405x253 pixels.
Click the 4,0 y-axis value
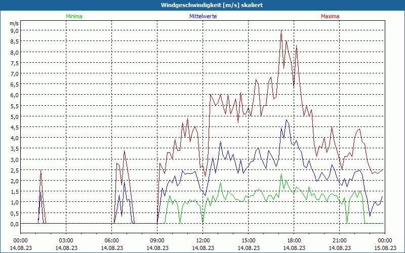15,138
